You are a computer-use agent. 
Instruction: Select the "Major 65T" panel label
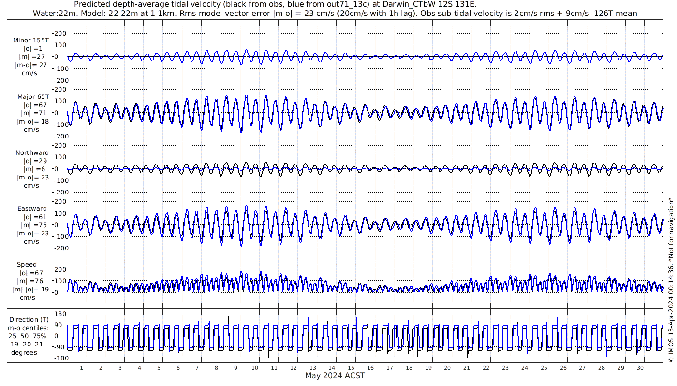click(x=33, y=96)
